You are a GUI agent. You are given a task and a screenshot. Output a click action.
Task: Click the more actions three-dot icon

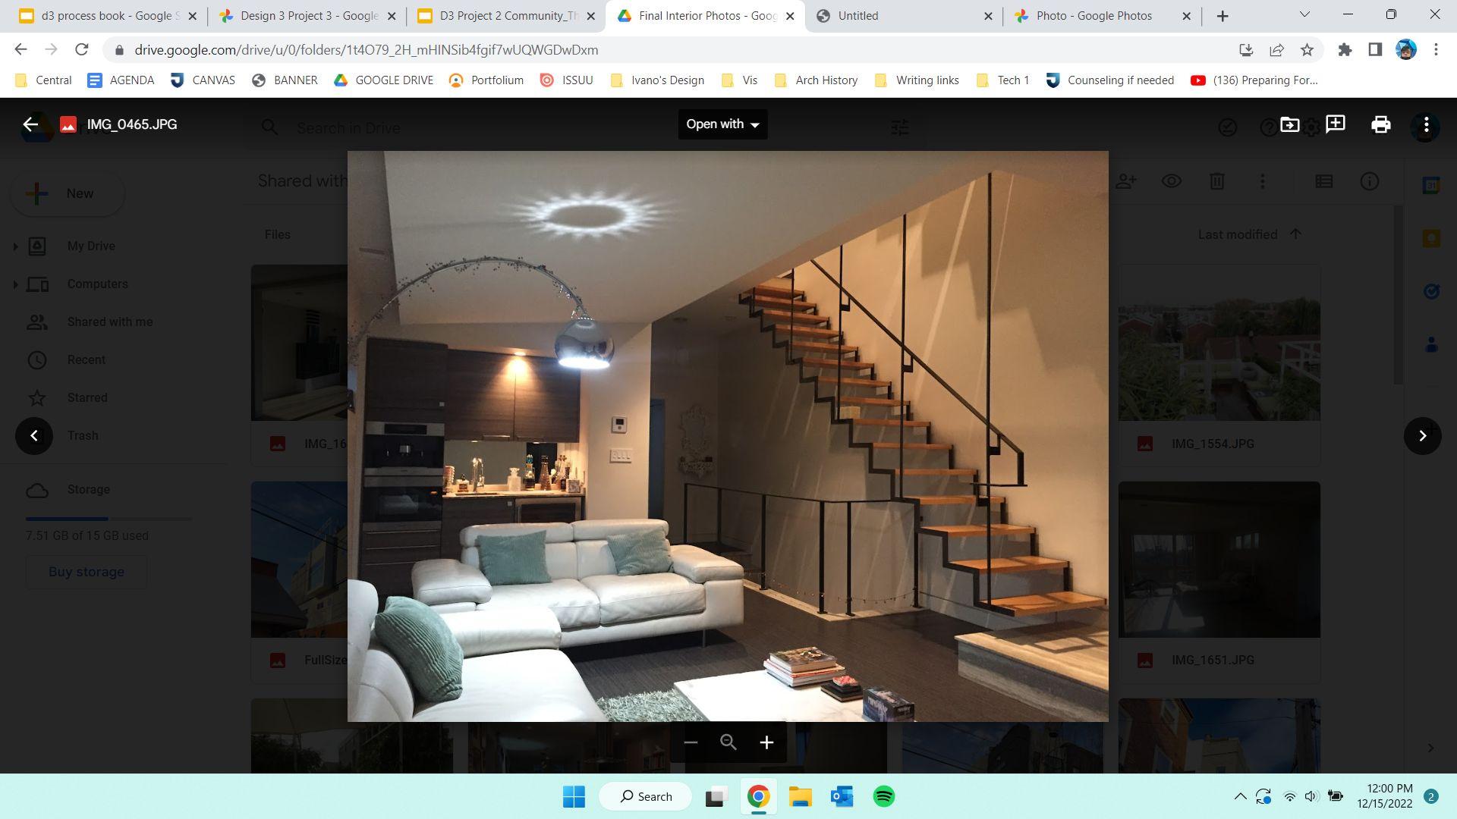click(1426, 124)
